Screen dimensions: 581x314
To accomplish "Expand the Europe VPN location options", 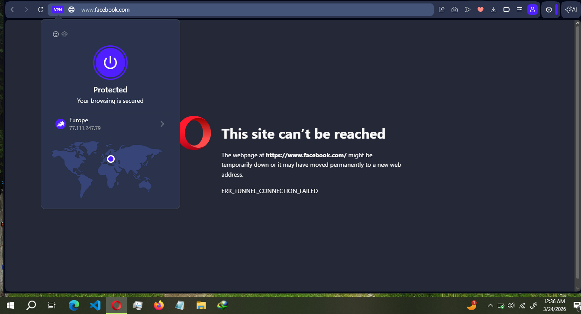I will (x=162, y=124).
